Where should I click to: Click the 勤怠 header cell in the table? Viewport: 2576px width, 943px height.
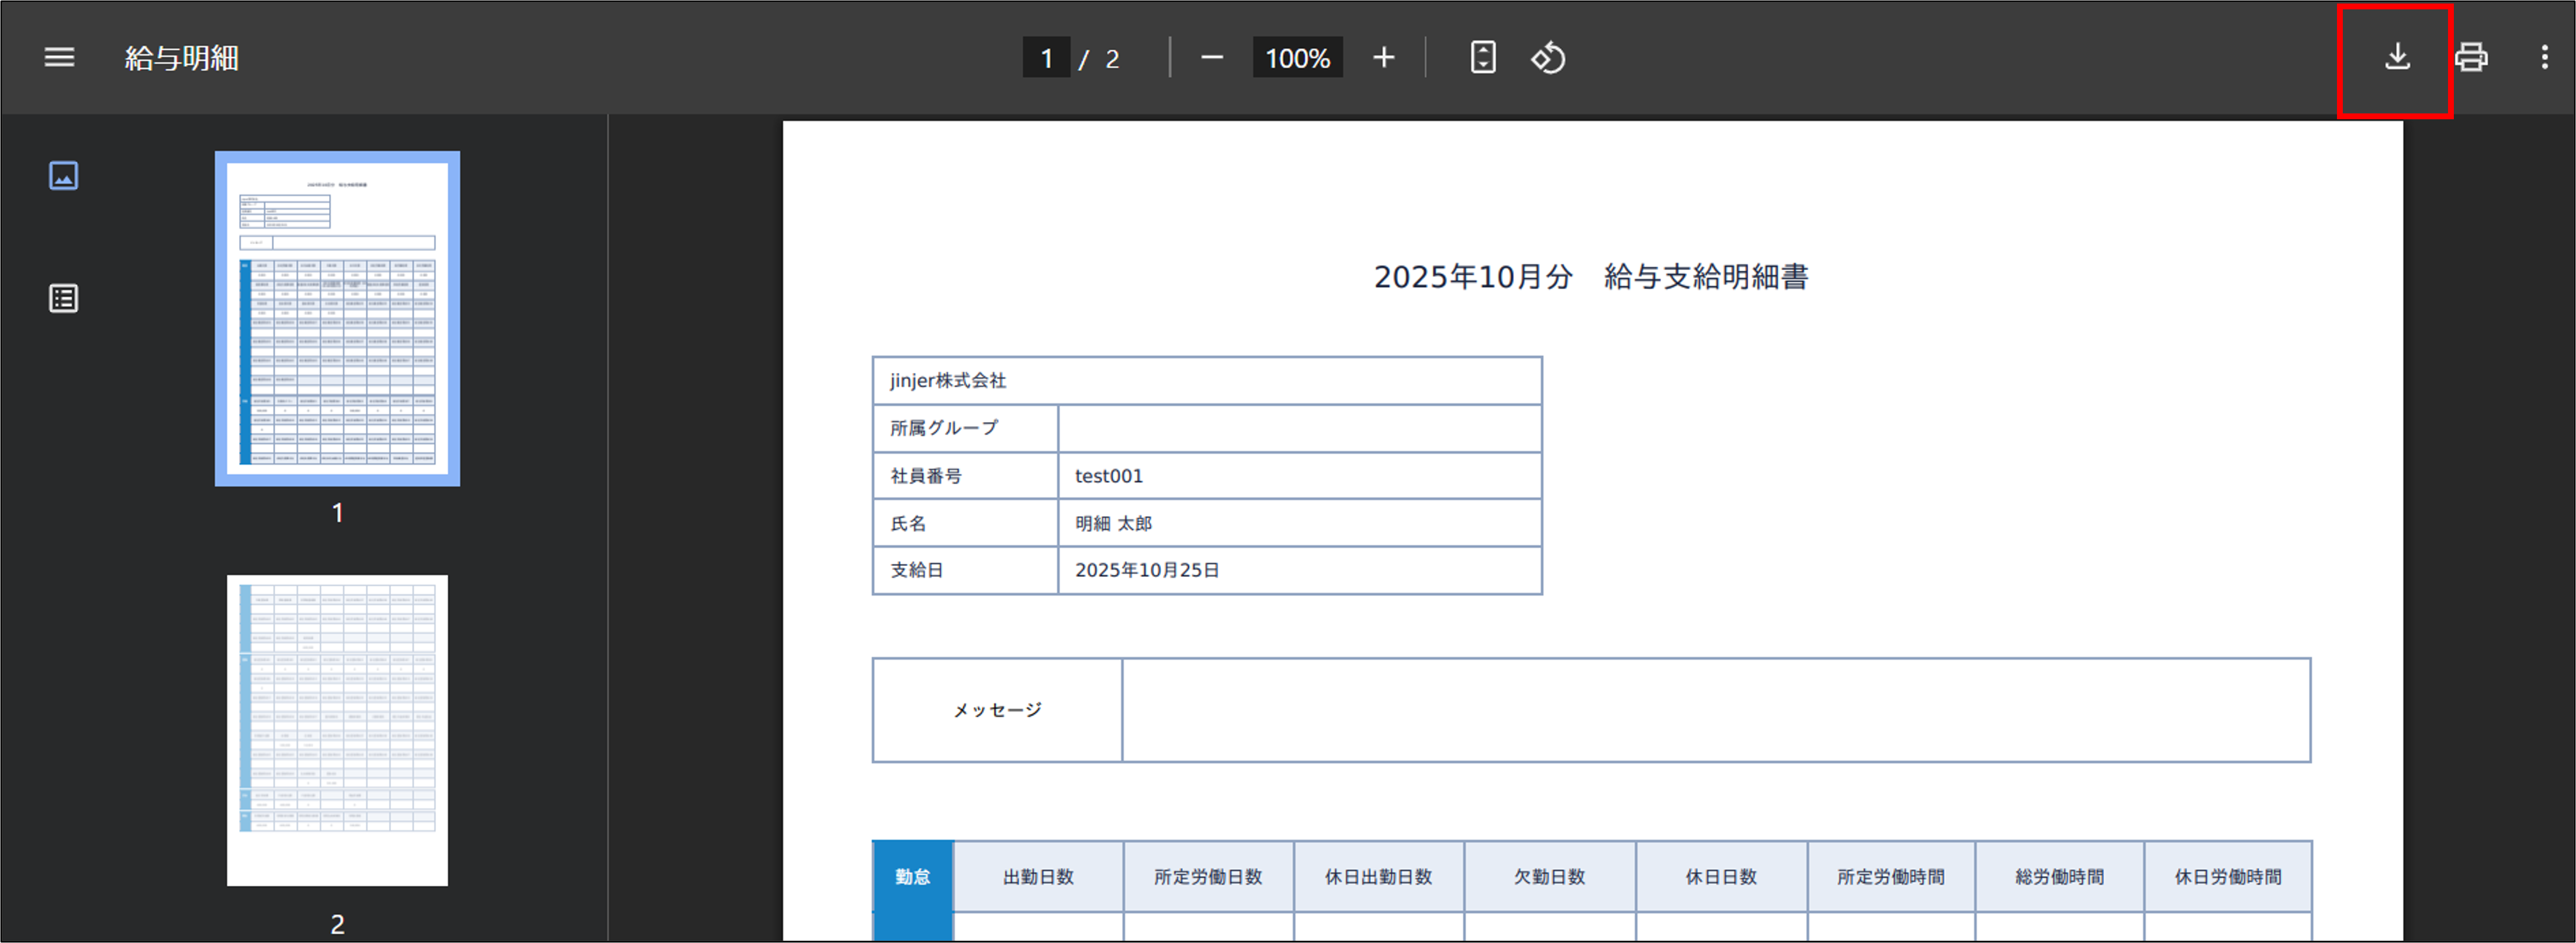(x=911, y=876)
